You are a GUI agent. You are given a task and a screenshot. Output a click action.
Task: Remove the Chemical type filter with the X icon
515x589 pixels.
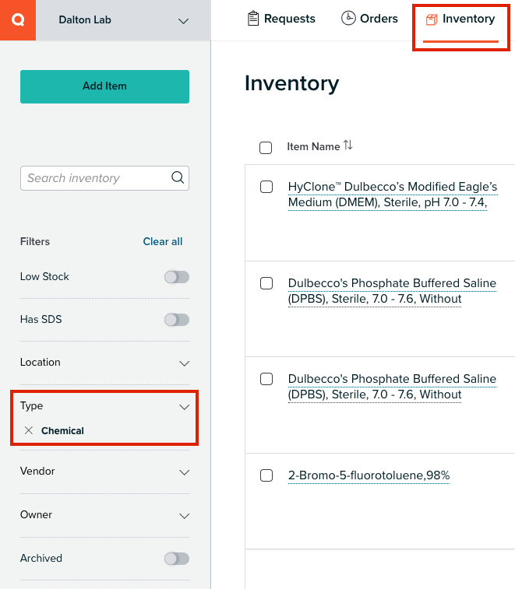coord(29,430)
